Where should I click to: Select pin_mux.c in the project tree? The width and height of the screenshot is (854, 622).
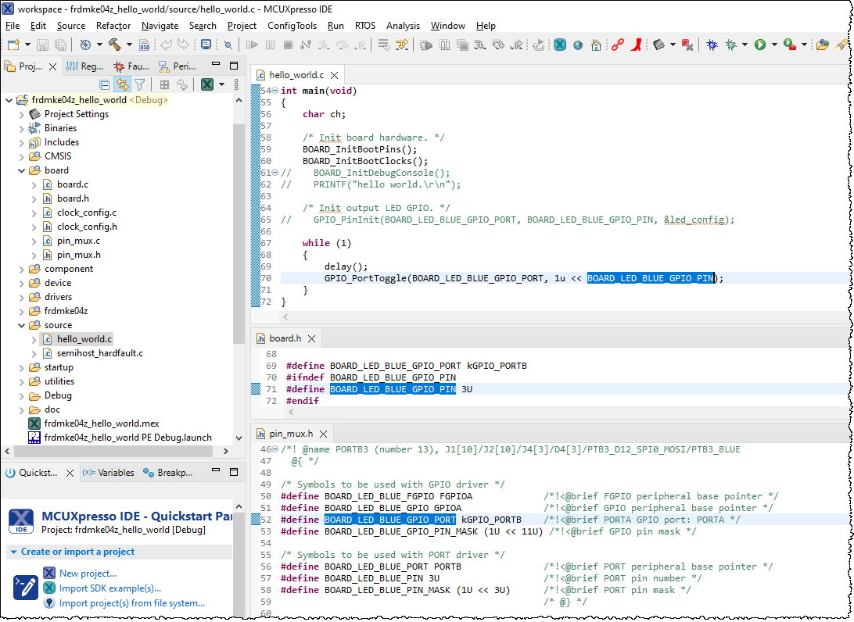pyautogui.click(x=78, y=241)
